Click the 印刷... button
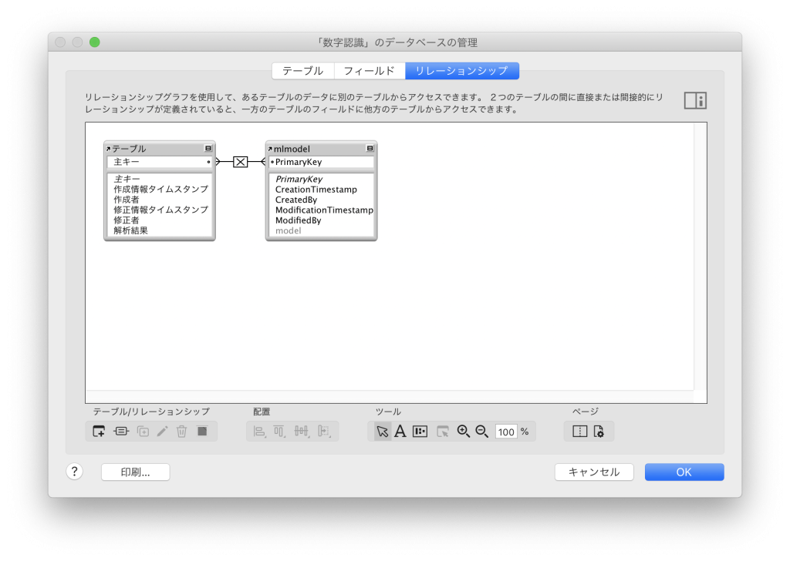 tap(136, 472)
